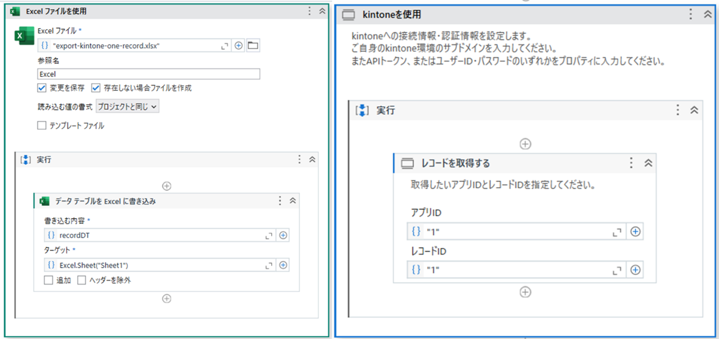
Task: Click the 書き込む内容 field with recordDT
Action: (160, 235)
